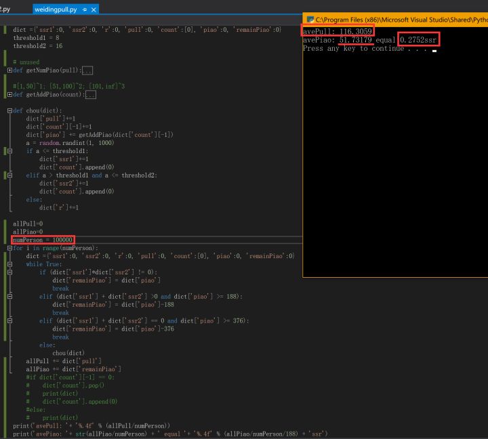Collapse the 'if a <= threshold1' block
Screen dimensions: 488x439
(9, 151)
